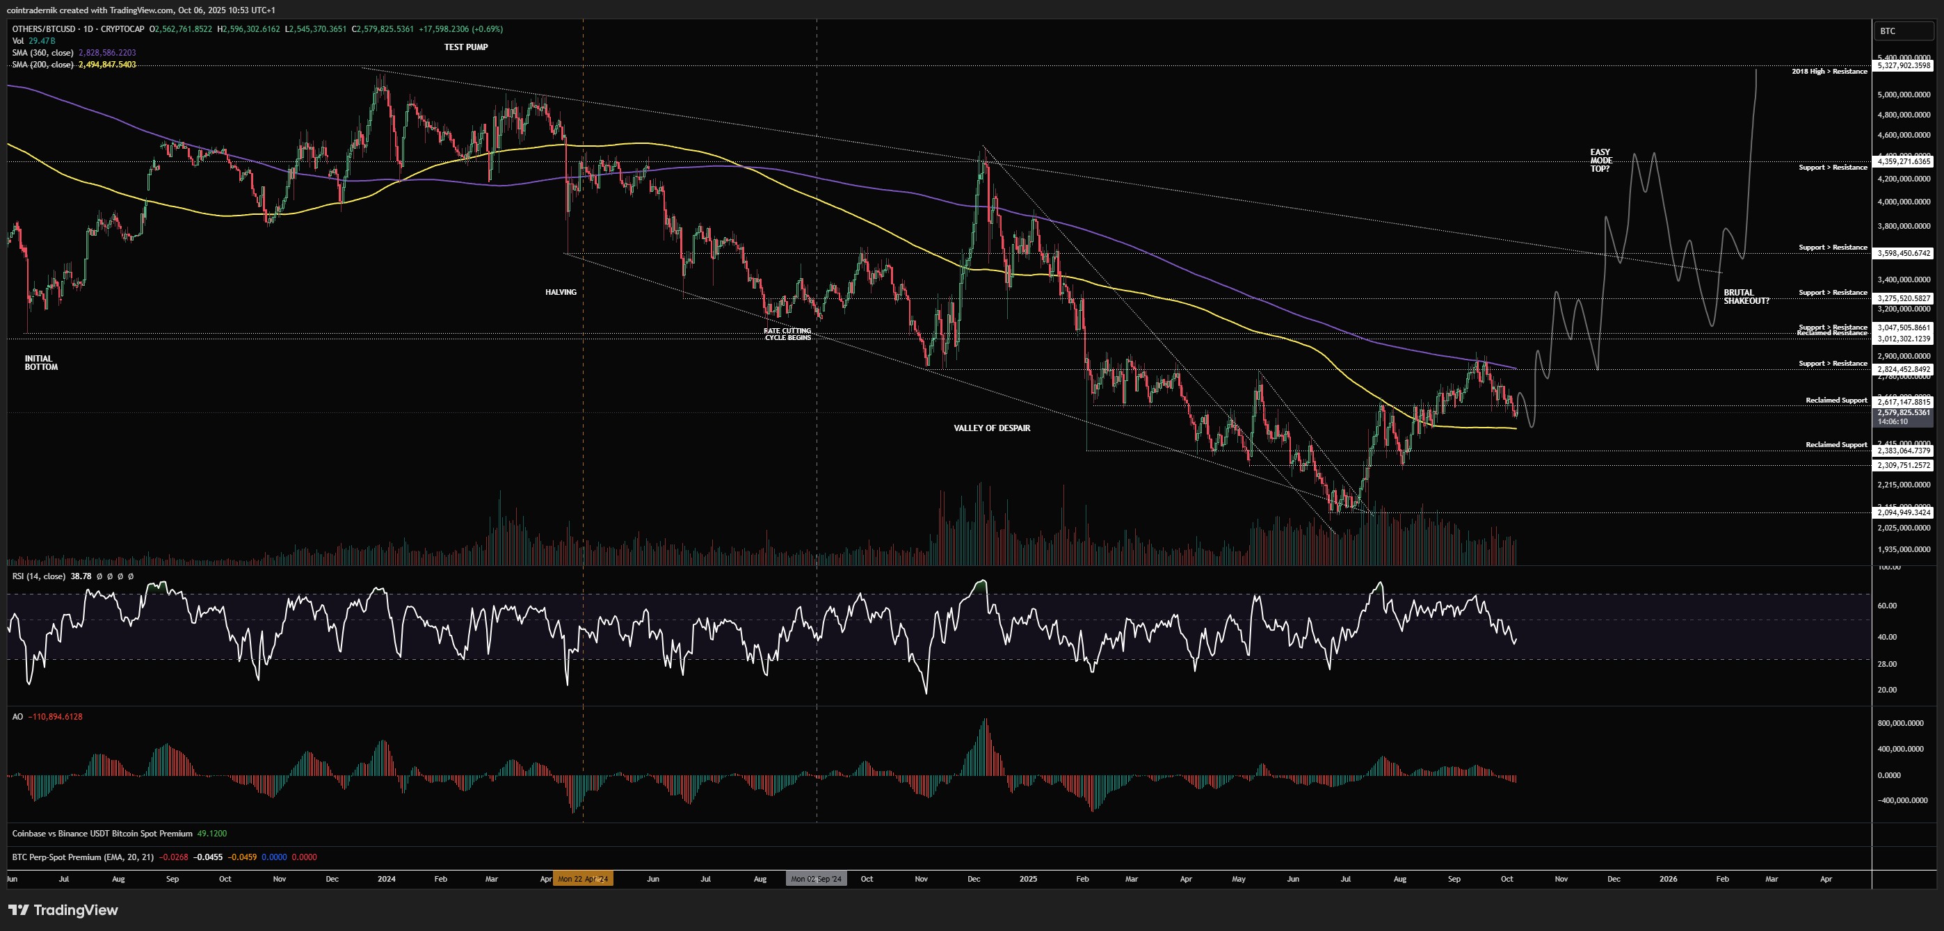Select the SMA (360, close) legend

tap(42, 53)
